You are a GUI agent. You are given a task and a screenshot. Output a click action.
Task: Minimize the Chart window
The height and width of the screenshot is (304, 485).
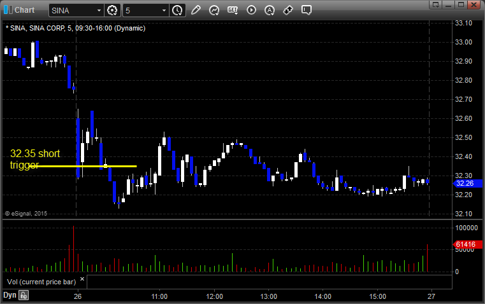click(449, 4)
